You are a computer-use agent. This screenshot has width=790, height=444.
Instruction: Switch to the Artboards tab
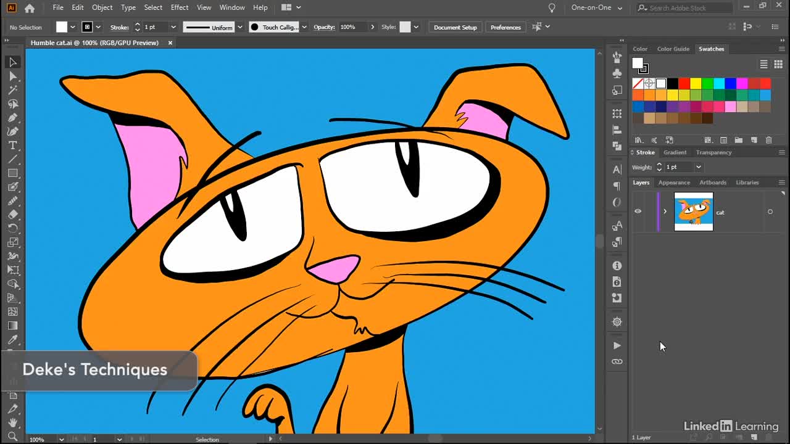712,183
